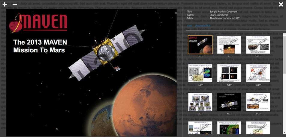Zoom out with the minus icon

click(x=15, y=4)
